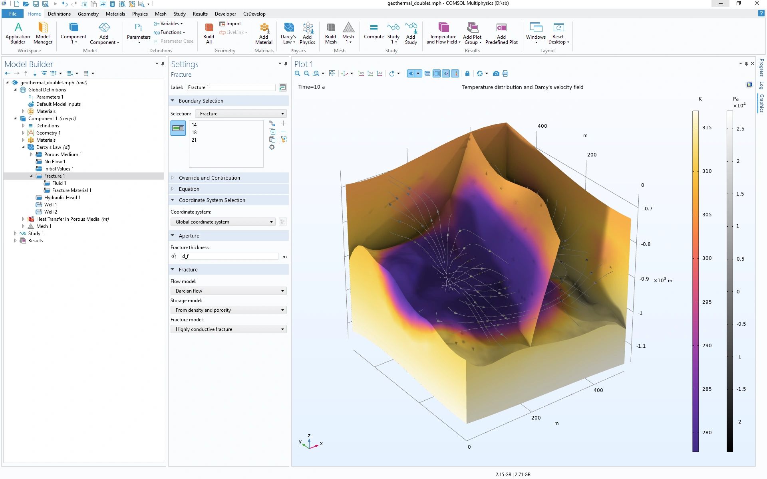Click Zoom Extents icon in Plot toolbar

pyautogui.click(x=332, y=73)
